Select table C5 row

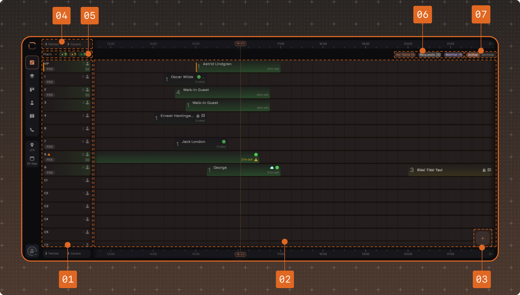[x=67, y=235]
